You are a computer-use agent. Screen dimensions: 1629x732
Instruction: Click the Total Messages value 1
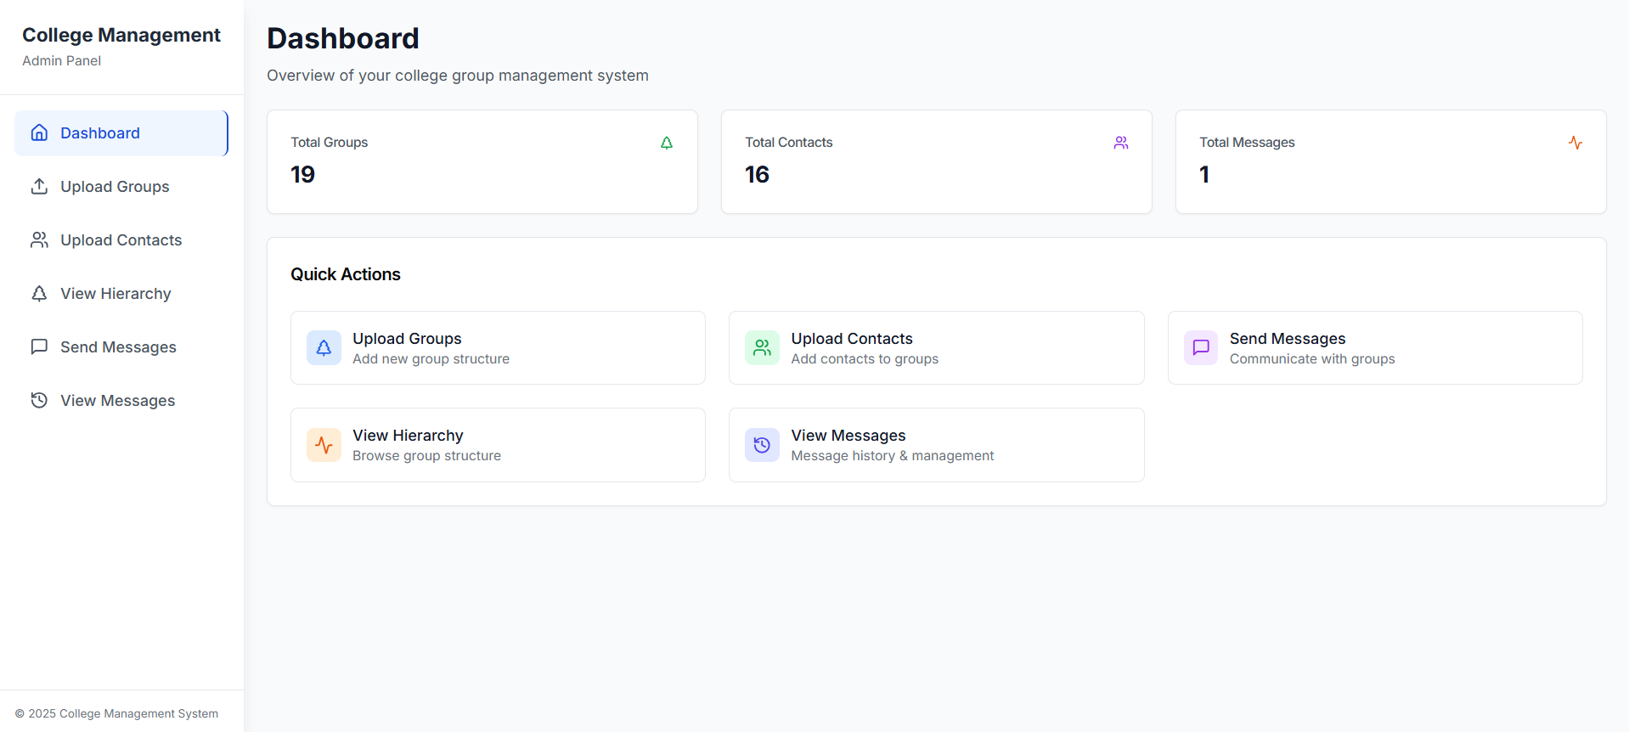click(1204, 174)
